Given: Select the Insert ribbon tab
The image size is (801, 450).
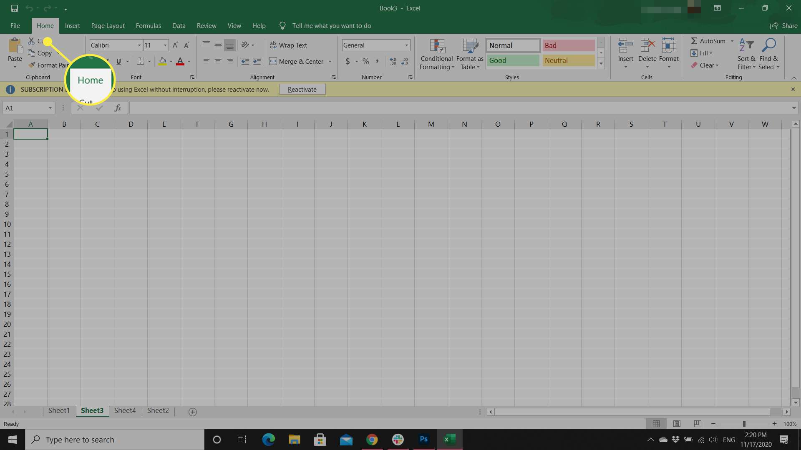Looking at the screenshot, I should tap(72, 25).
